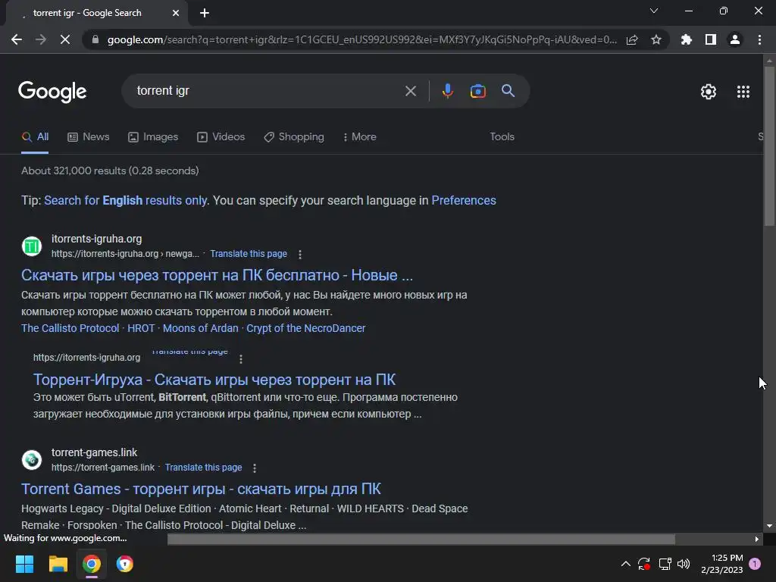Open The Callisto Protocol sitelink
Screen dimensions: 776x582
tap(70, 329)
